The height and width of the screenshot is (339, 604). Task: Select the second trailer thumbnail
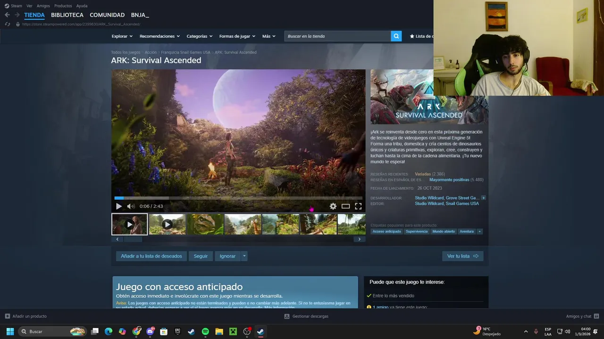click(x=167, y=224)
